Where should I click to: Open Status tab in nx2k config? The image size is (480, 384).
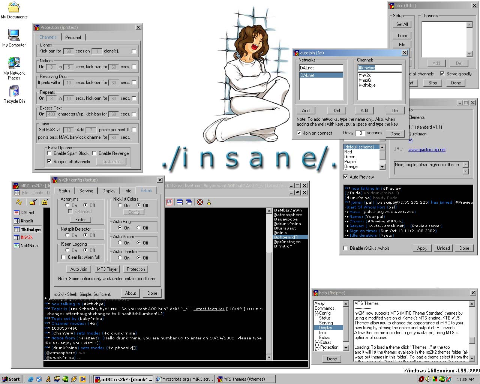point(64,190)
